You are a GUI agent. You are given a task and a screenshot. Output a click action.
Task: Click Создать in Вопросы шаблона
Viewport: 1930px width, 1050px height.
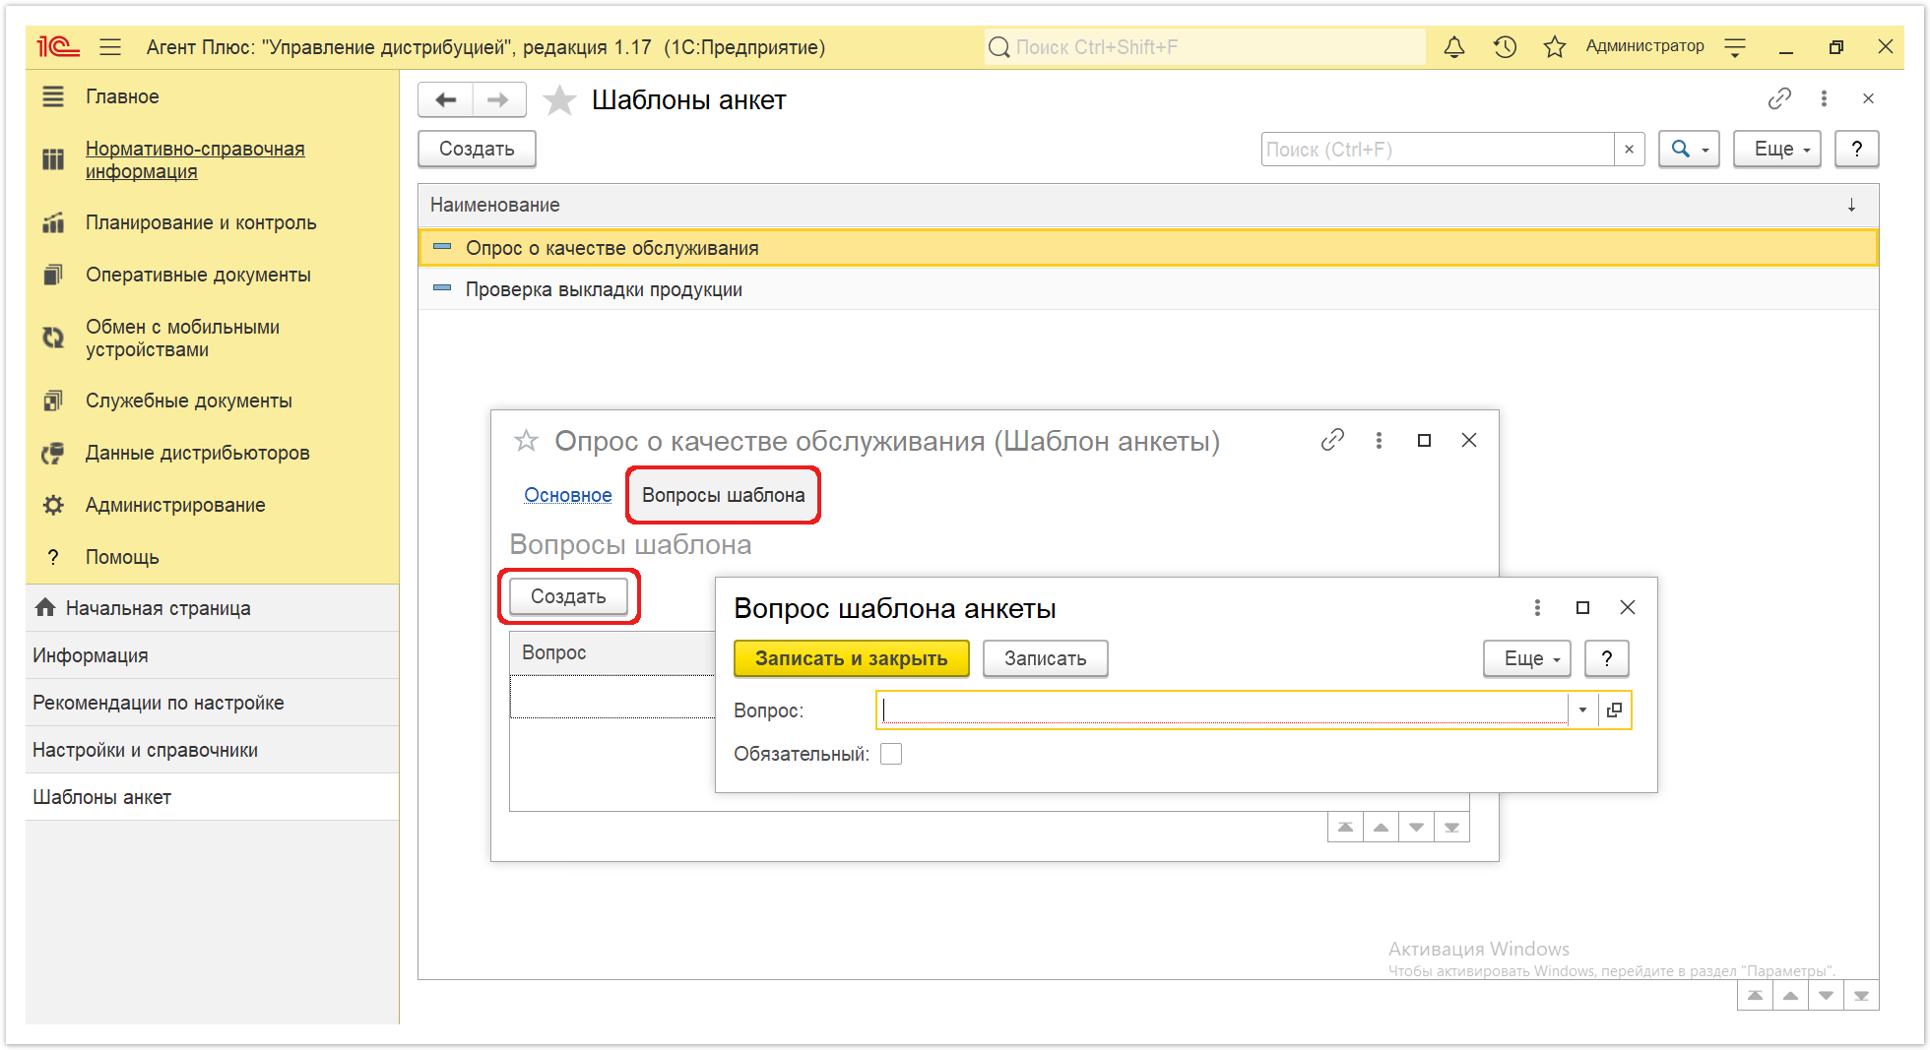[x=568, y=596]
